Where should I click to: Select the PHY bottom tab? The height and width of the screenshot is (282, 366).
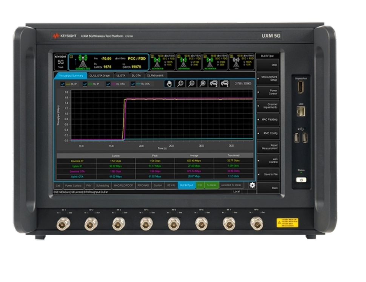(89, 185)
